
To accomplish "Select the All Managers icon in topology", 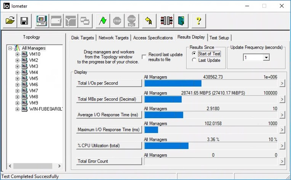I will (17, 48).
